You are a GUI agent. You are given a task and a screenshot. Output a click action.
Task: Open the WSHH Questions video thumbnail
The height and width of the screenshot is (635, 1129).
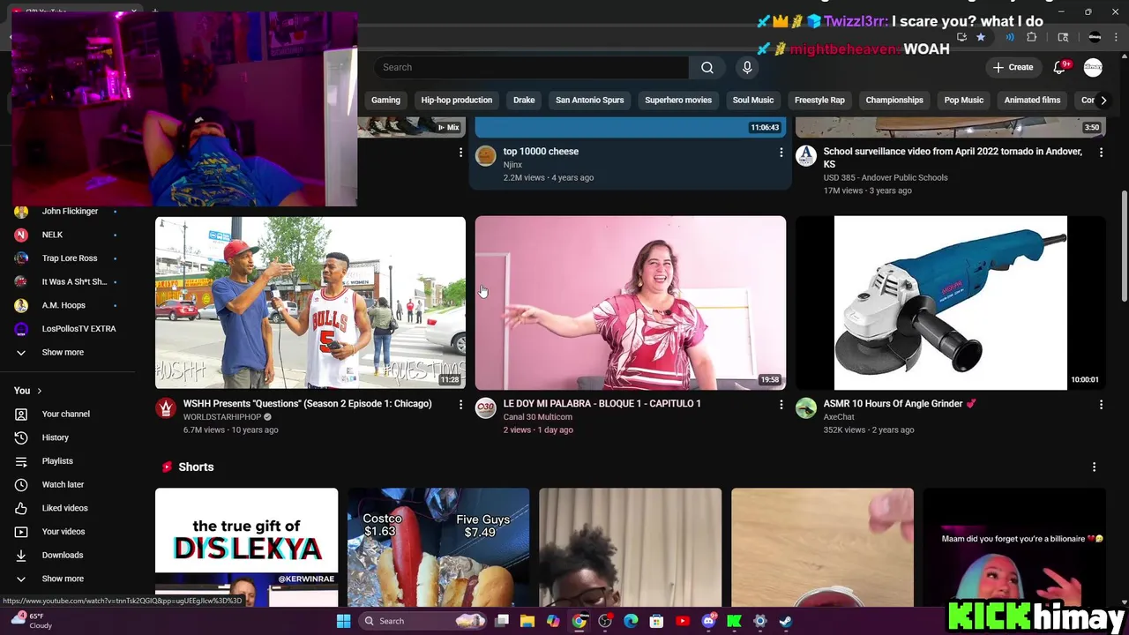point(310,303)
